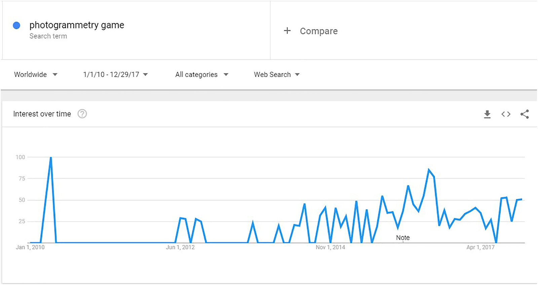Select the Note marker on the chart
The image size is (538, 285).
coord(403,238)
